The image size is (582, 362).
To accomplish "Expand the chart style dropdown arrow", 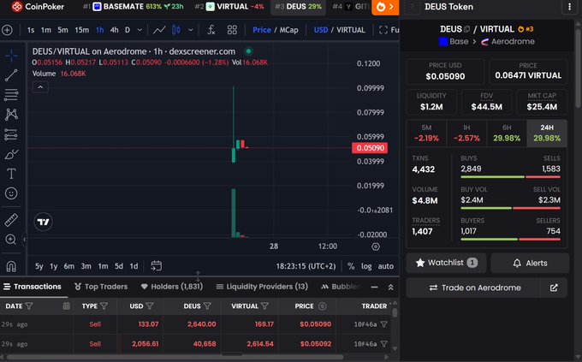I will (x=190, y=30).
